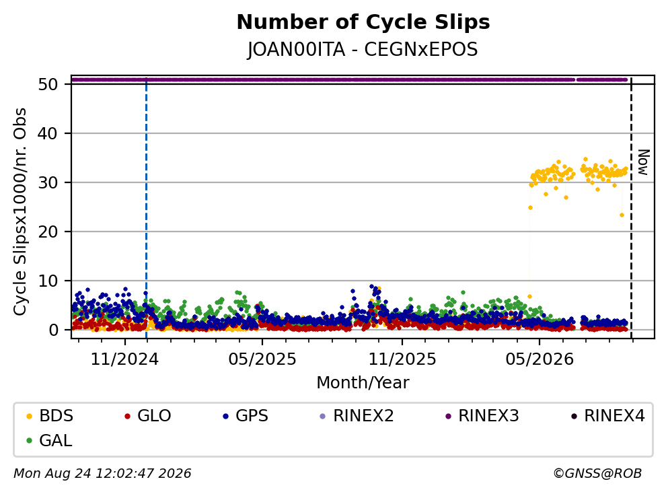
Task: Click the subtitle JOAN00ITA - CEGNxEPOS
Action: [x=363, y=49]
